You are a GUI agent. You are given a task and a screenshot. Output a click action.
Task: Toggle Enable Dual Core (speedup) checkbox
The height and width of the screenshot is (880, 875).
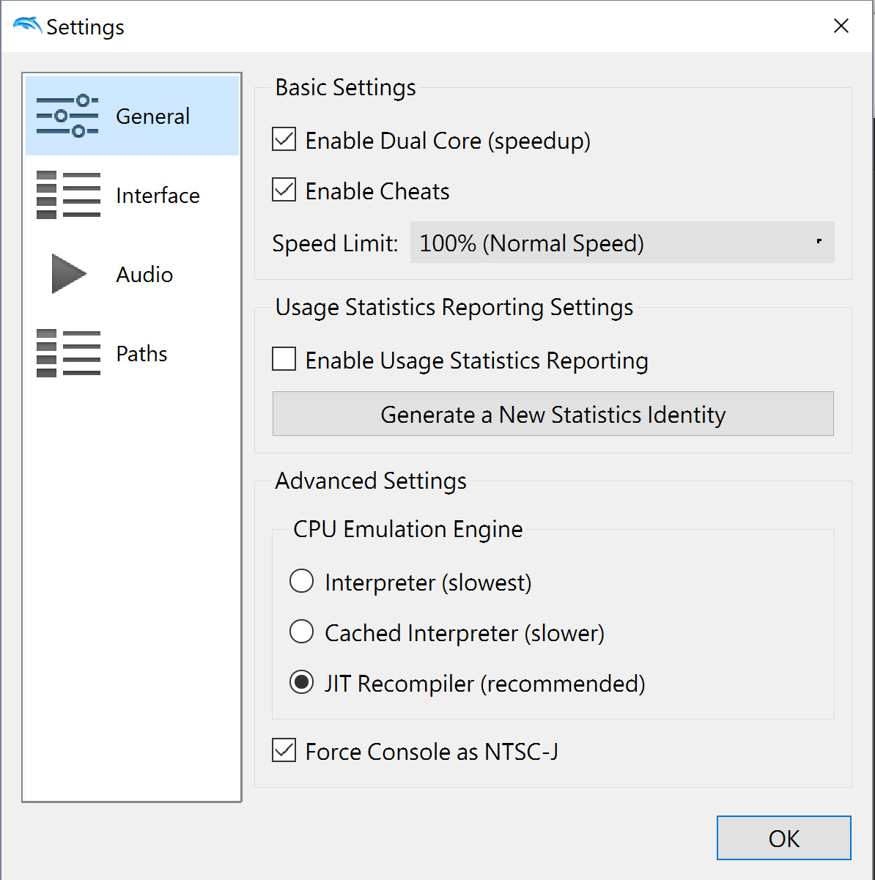(x=284, y=139)
